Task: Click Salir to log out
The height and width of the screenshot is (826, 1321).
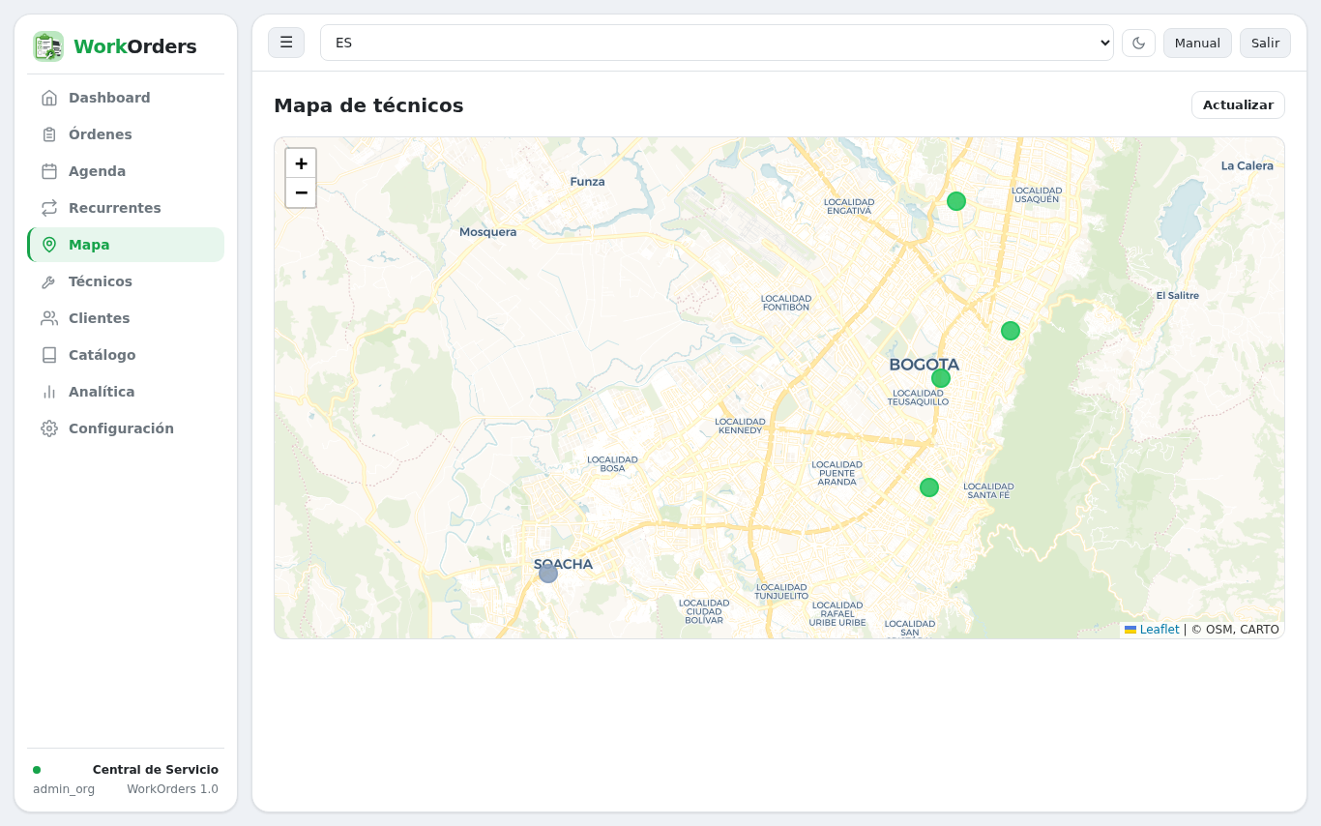Action: (x=1265, y=43)
